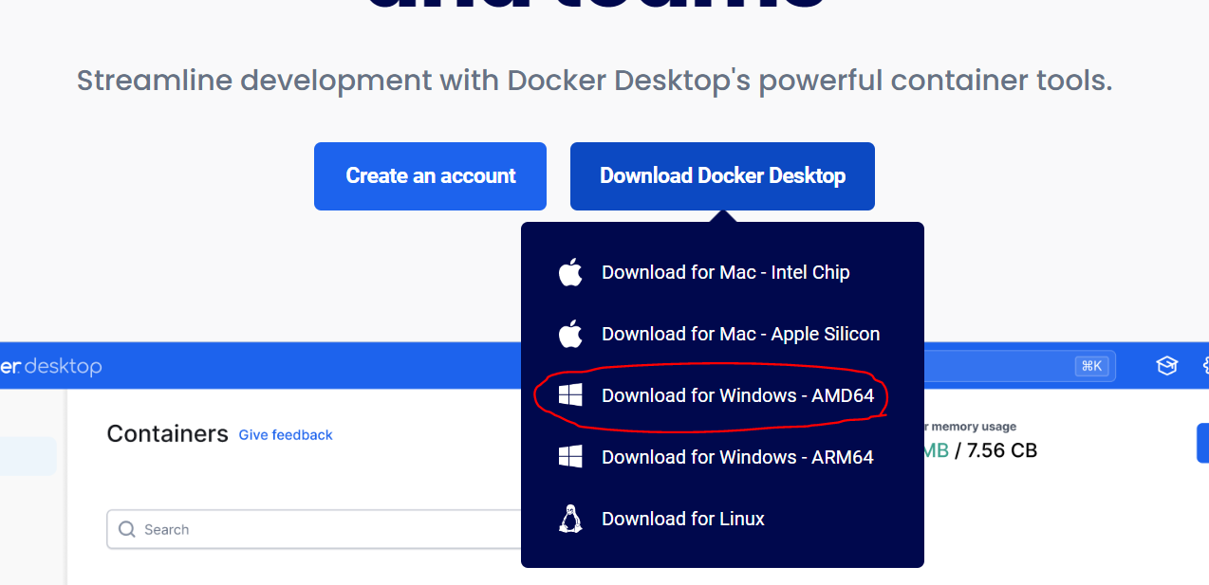
Task: Open the Download Docker Desktop button
Action: pos(722,176)
